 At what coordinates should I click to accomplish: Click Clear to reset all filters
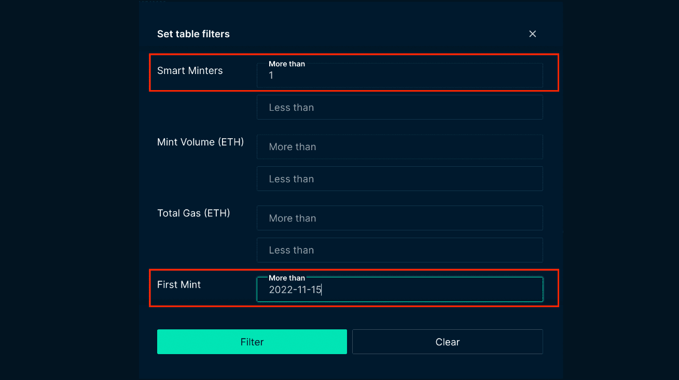(x=447, y=342)
